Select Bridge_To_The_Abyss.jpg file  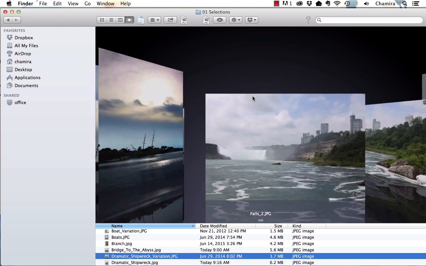tap(261, 250)
